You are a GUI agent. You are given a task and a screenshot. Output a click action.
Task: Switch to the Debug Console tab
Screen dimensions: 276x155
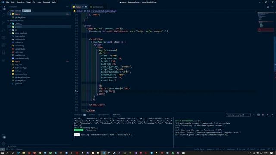coord(104,115)
